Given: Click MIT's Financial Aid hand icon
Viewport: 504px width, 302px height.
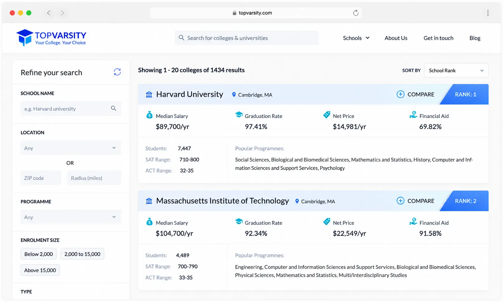Looking at the screenshot, I should (413, 221).
